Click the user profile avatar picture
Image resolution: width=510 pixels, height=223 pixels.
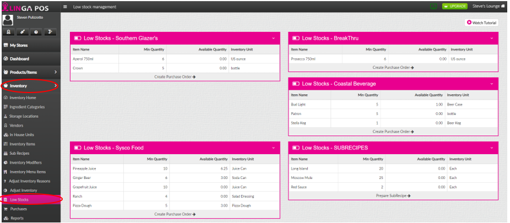pyautogui.click(x=8, y=20)
